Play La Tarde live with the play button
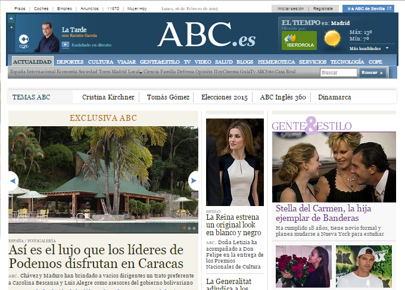Viewport: 405px width, 290px height. click(66, 45)
